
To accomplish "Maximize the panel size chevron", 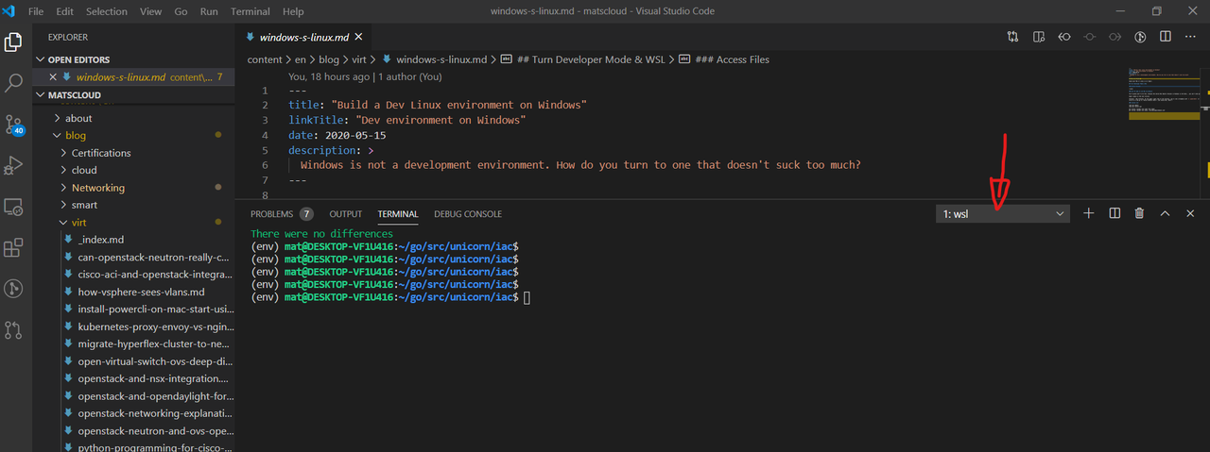I will point(1165,213).
